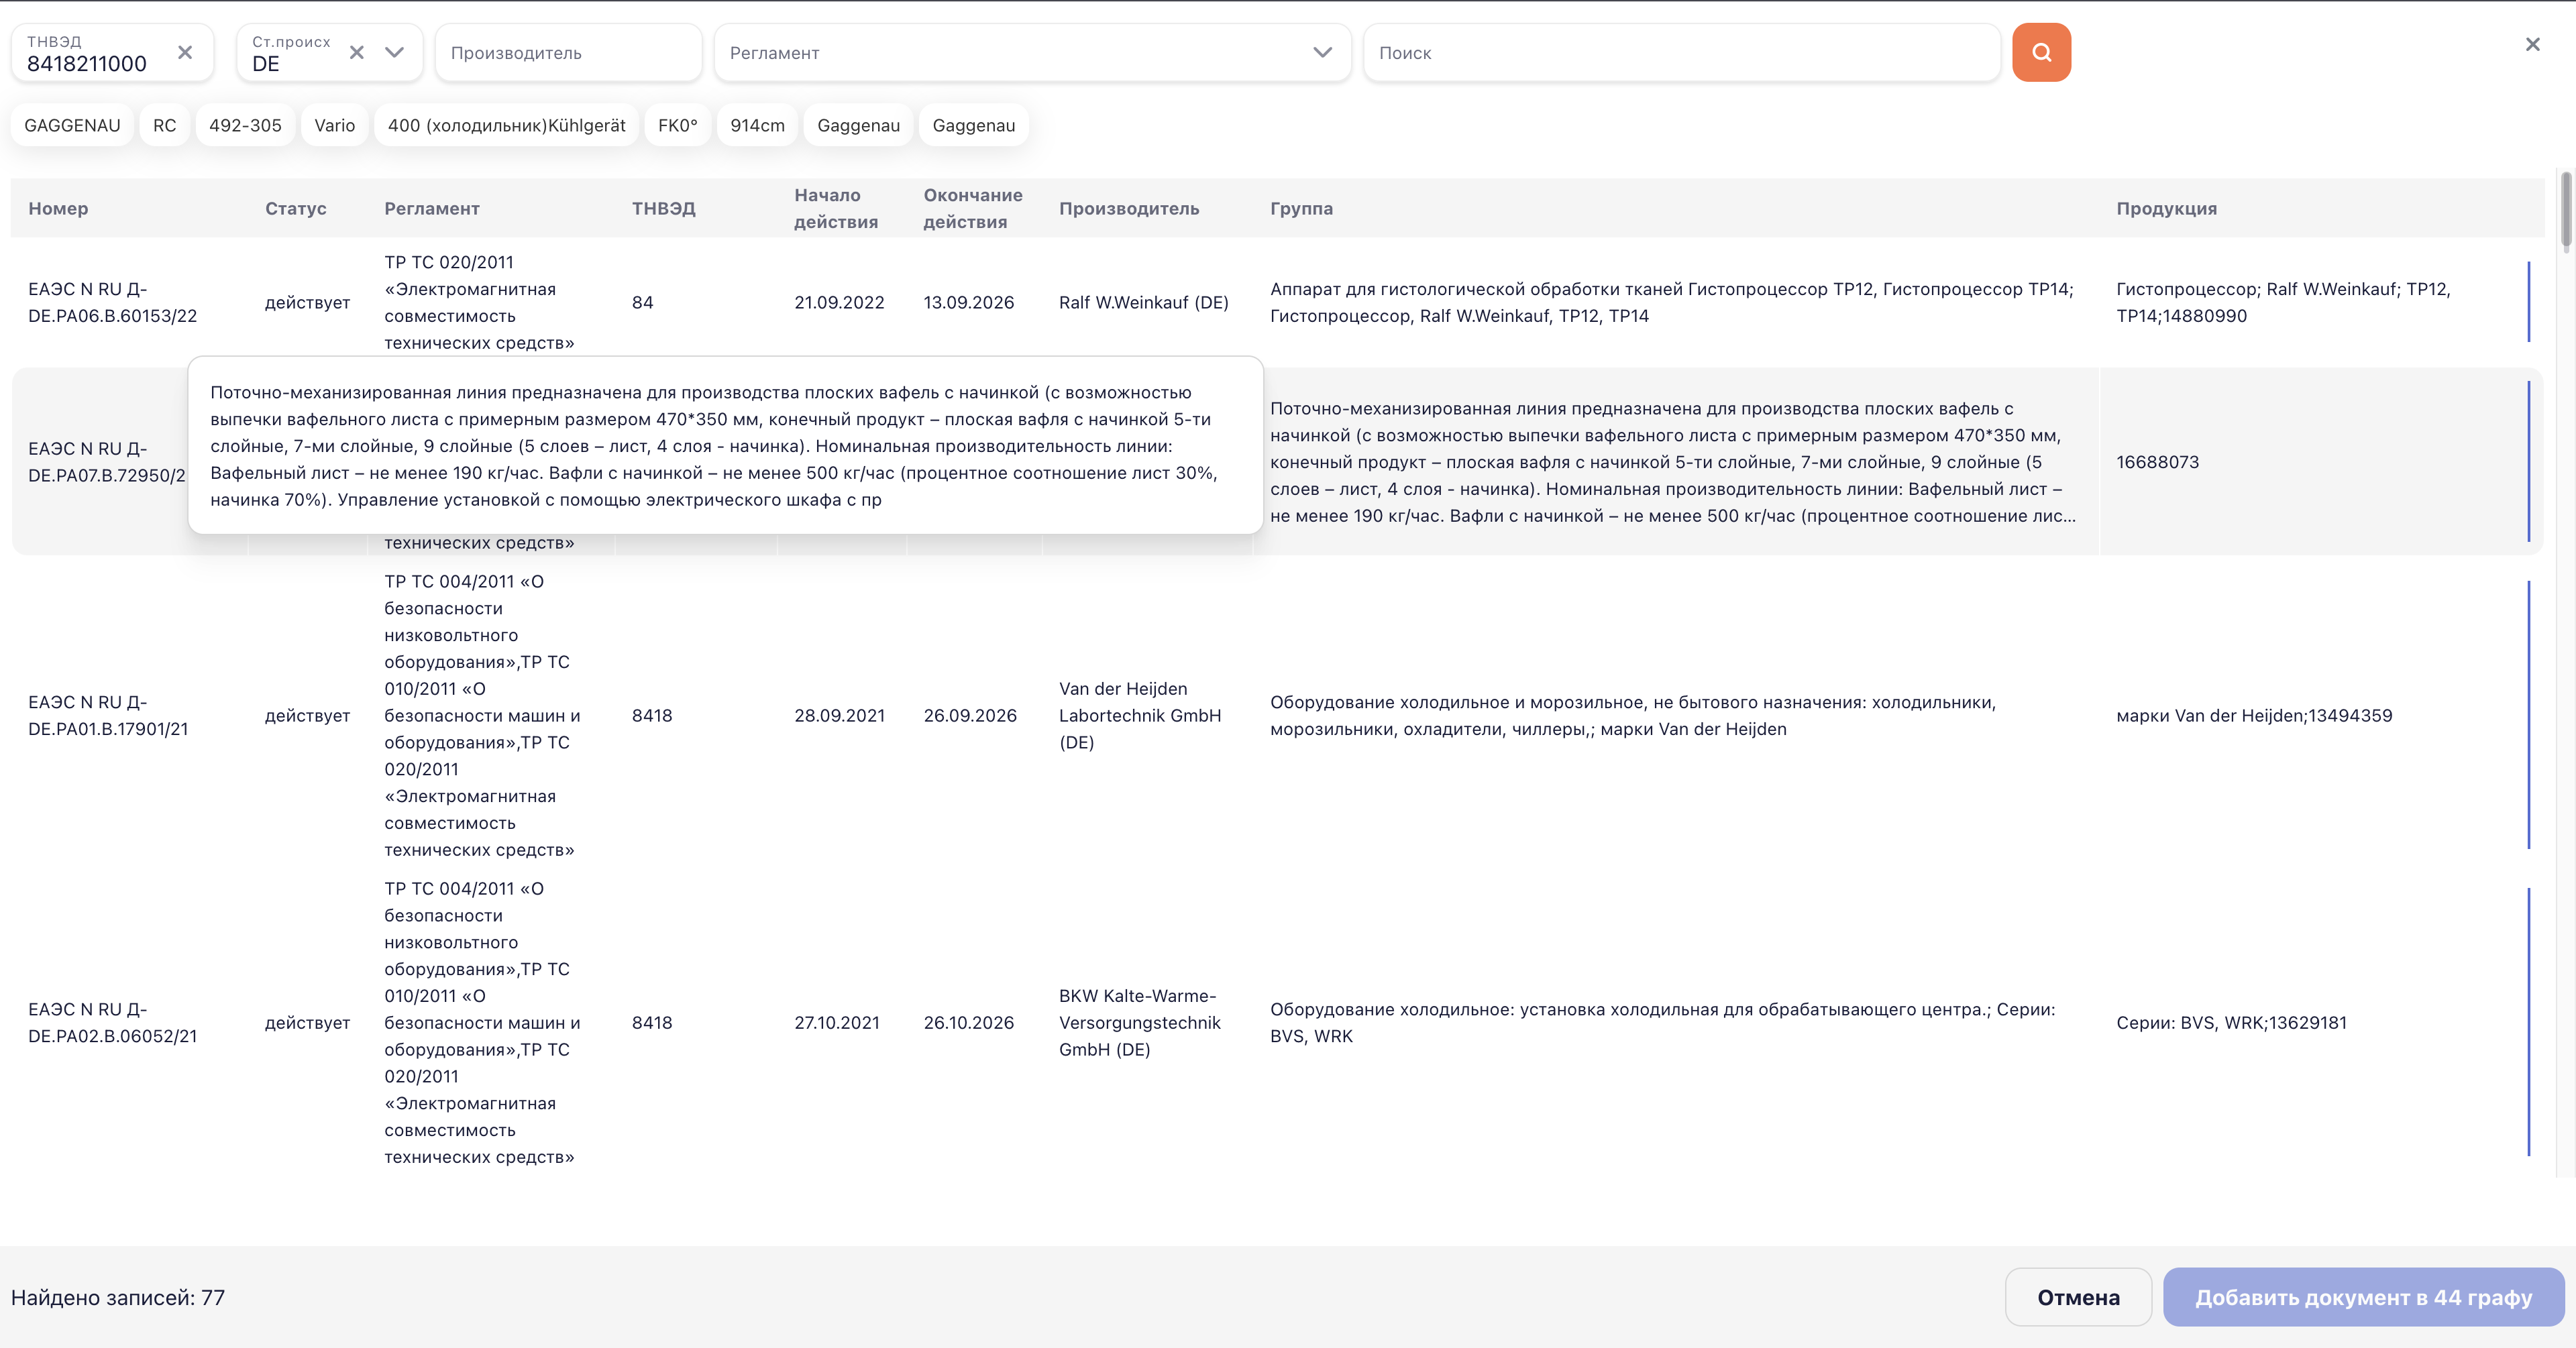Clear the DE country of origin value
The image size is (2576, 1348).
(x=357, y=53)
